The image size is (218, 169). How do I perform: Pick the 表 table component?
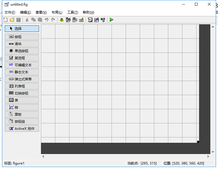[x=22, y=100]
